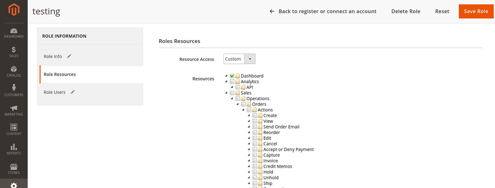Open the Content layout sidebar icon
This screenshot has height=188, width=495.
(x=14, y=127)
